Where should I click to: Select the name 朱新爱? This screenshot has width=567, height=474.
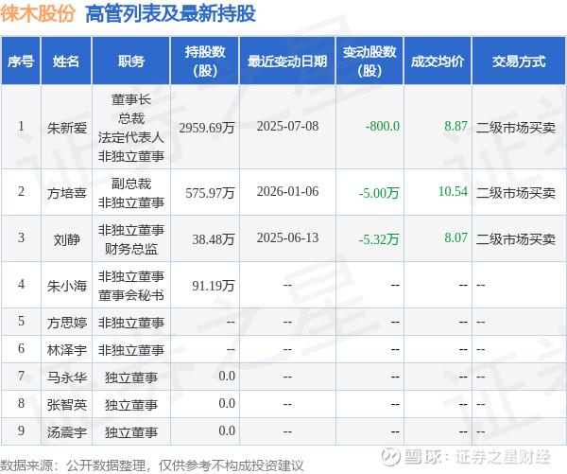click(x=67, y=128)
